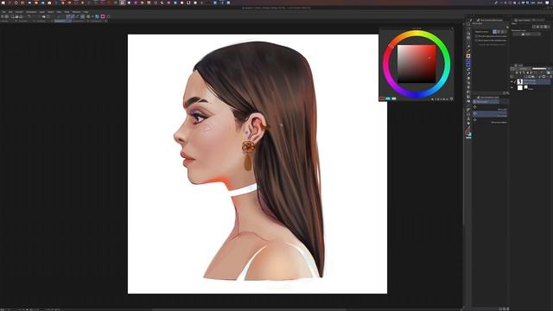553x311 pixels.
Task: Switch to the highlighted document tab
Action: pos(62,21)
